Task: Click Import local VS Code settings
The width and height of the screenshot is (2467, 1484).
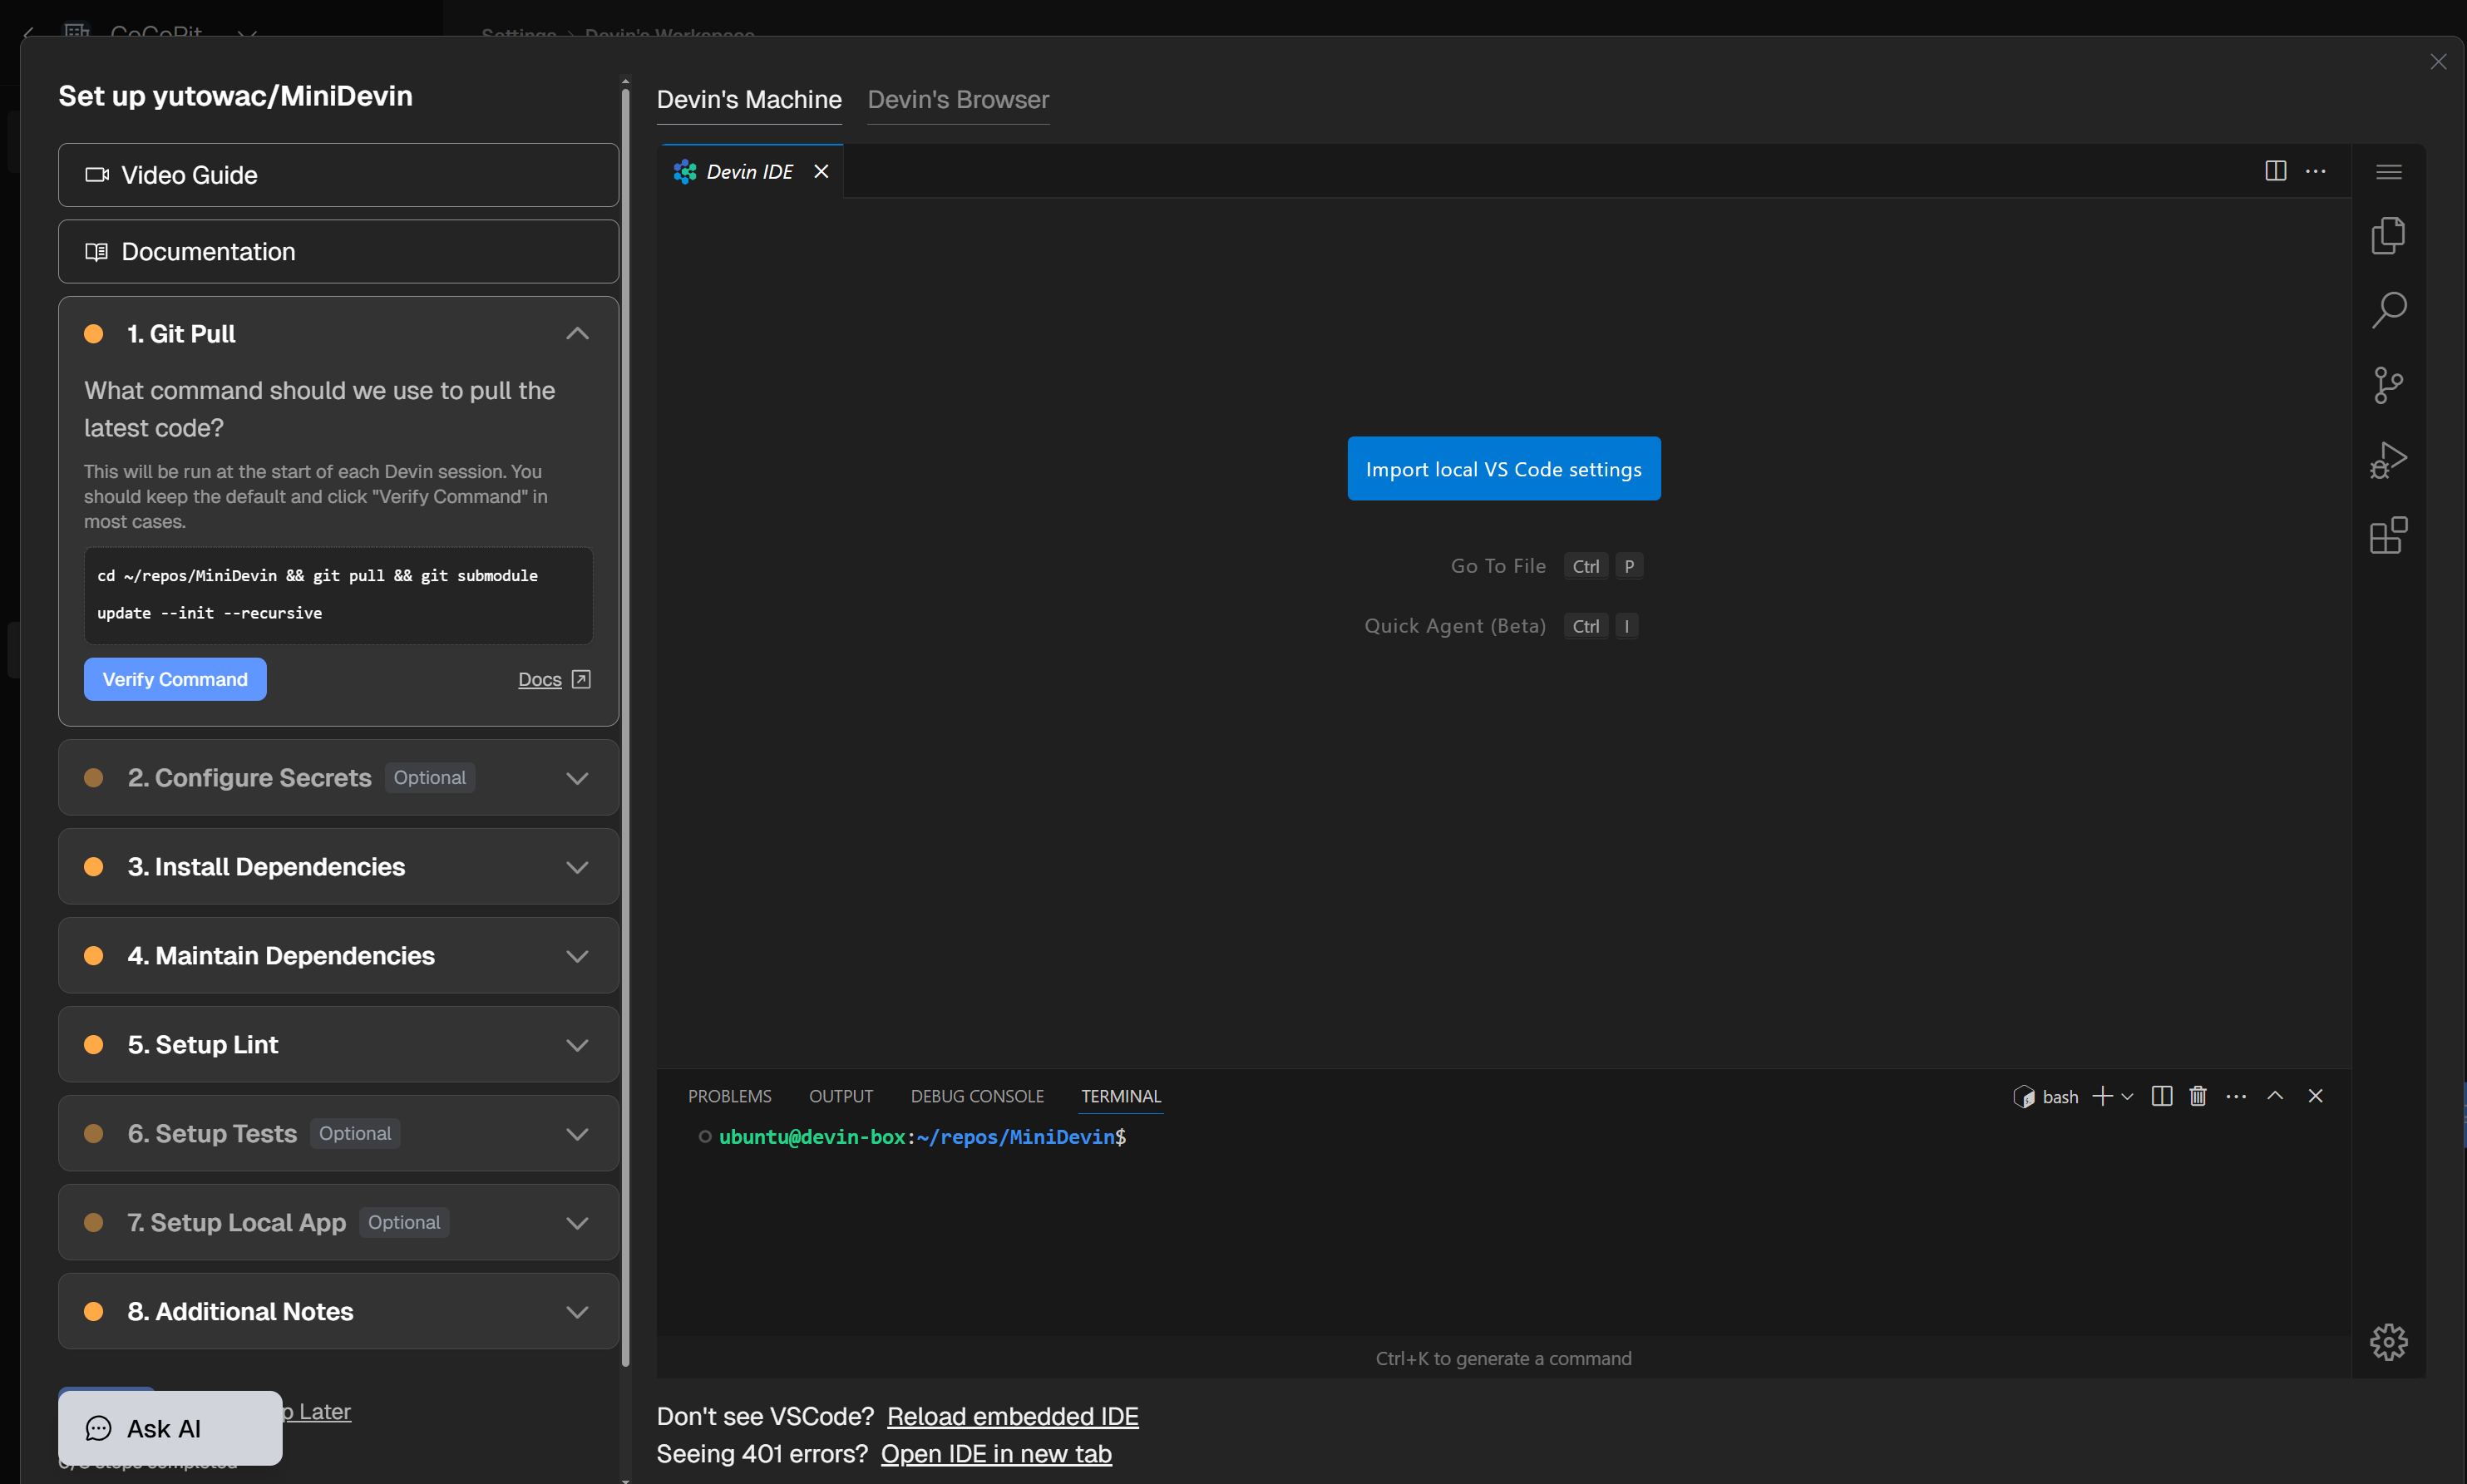Action: 1503,469
